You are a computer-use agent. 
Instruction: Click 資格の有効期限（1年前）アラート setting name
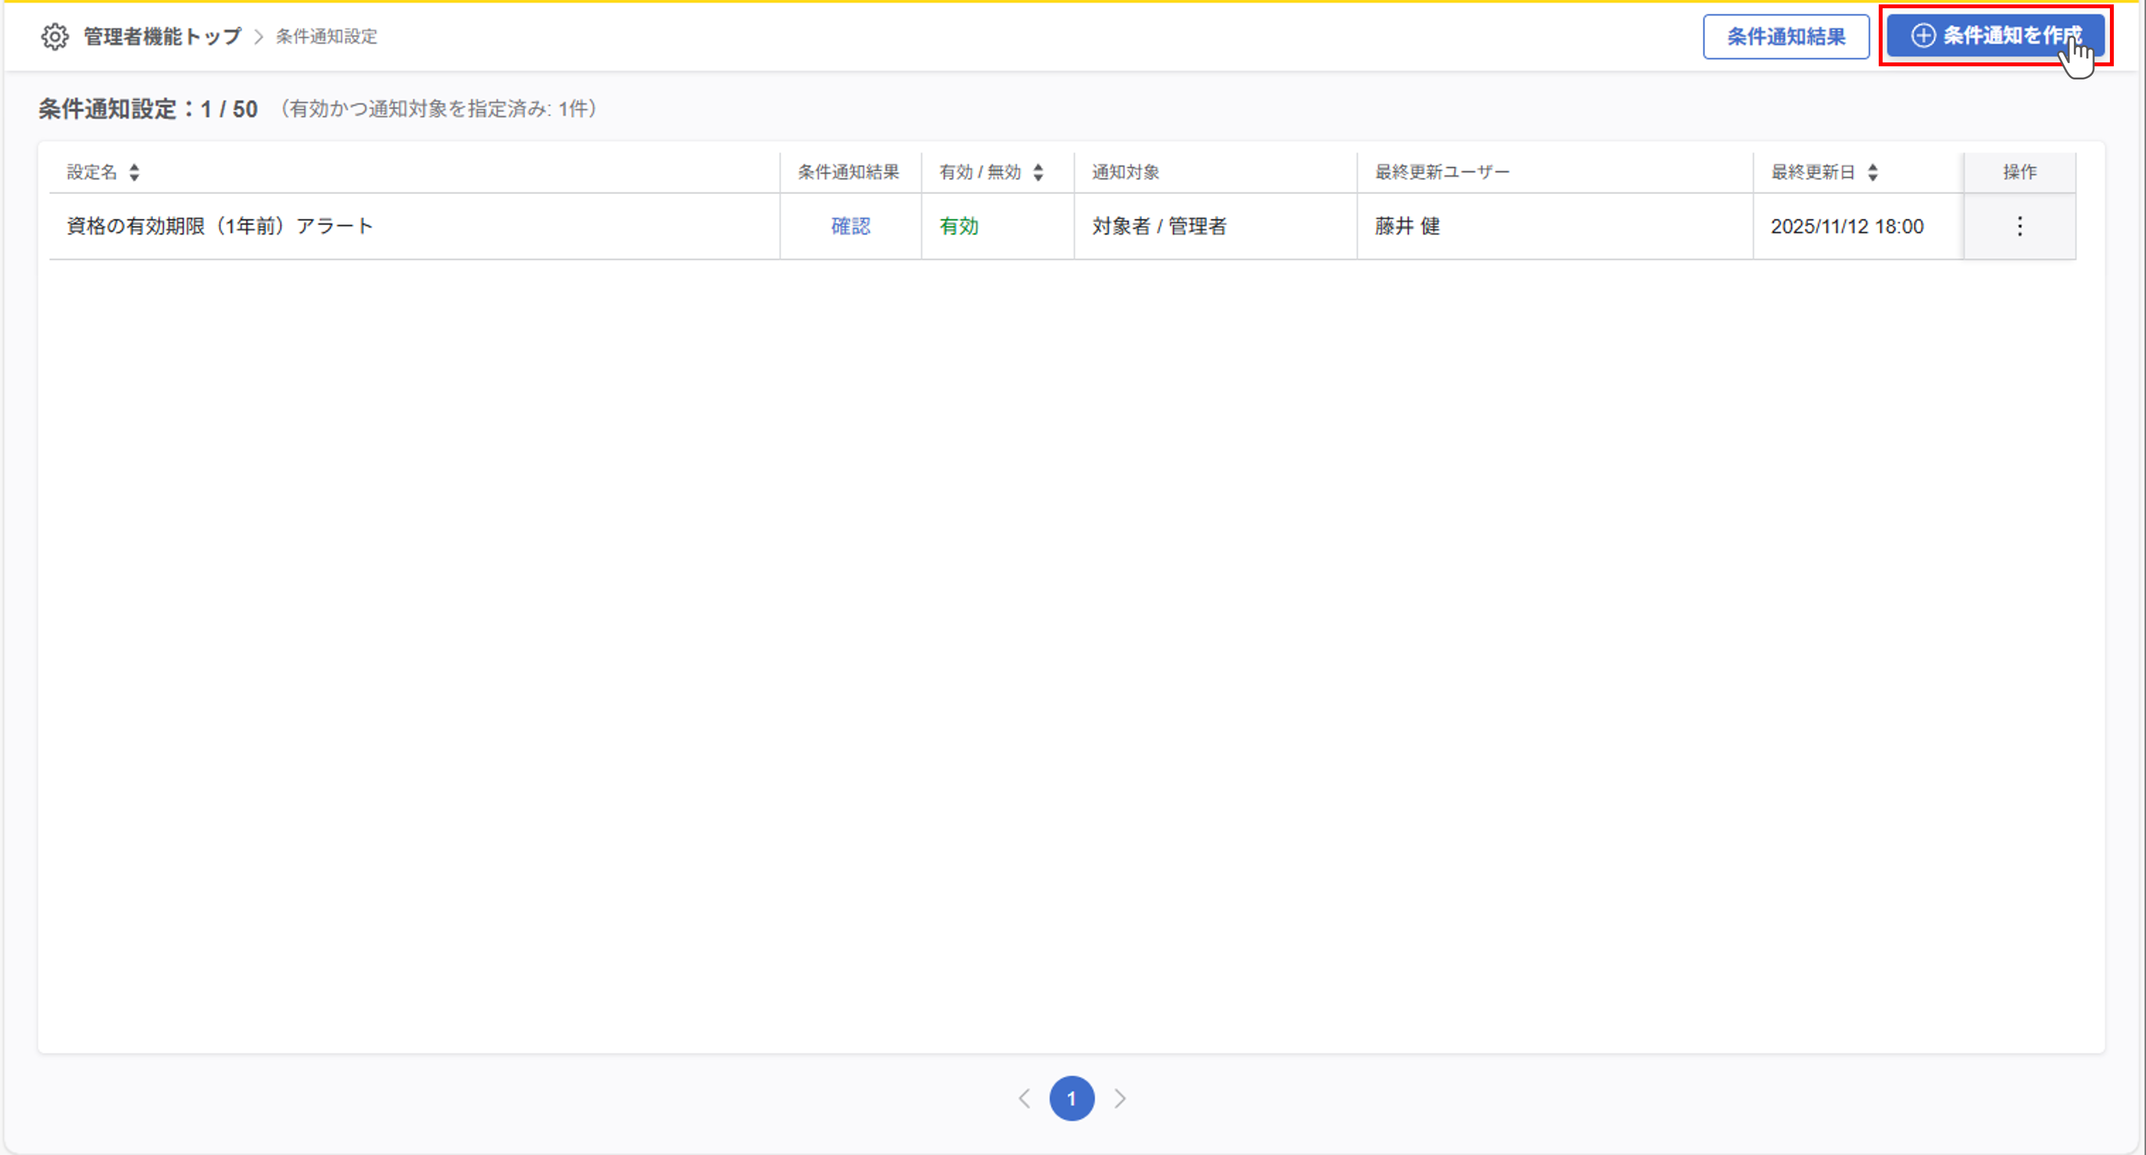tap(220, 227)
